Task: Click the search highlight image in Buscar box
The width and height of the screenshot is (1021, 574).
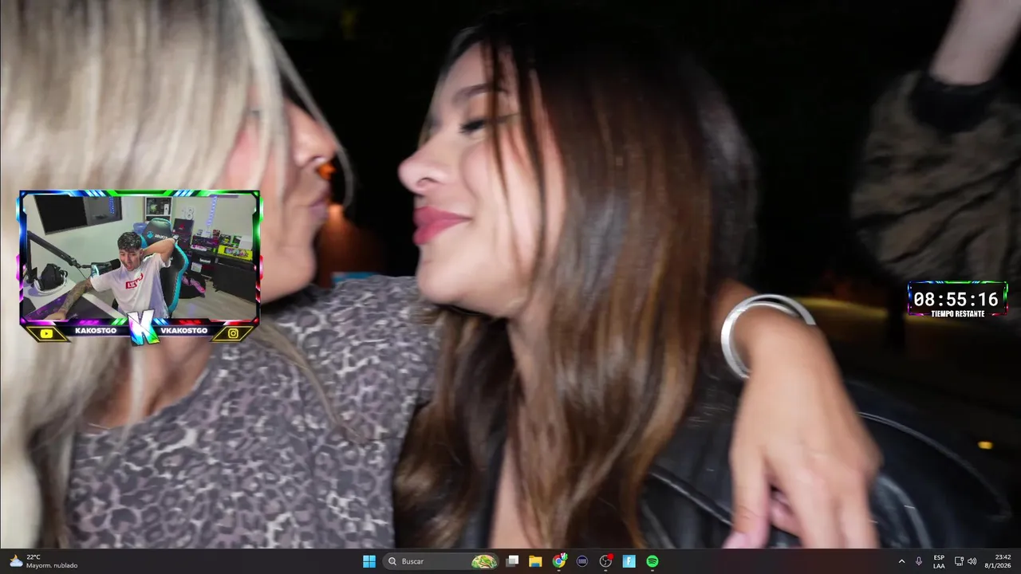Action: pos(484,561)
